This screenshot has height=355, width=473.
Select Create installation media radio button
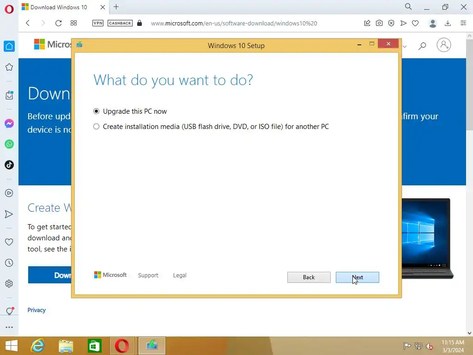click(96, 127)
